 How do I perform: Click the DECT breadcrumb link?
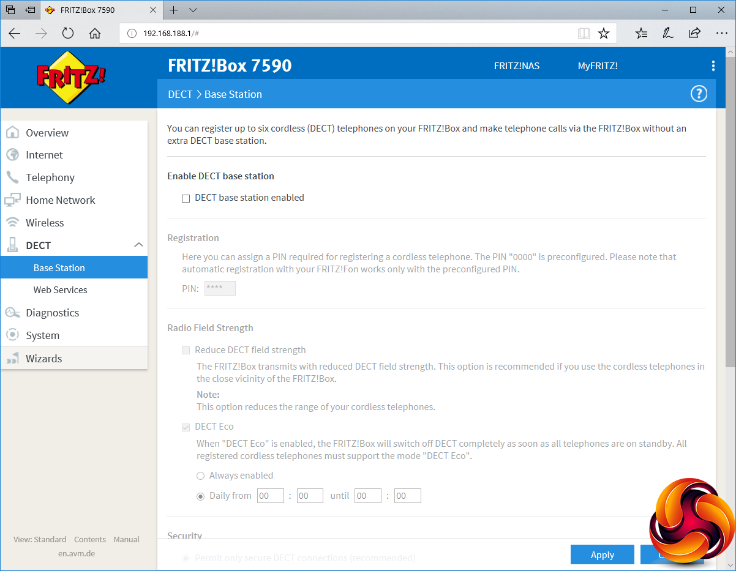coord(180,94)
